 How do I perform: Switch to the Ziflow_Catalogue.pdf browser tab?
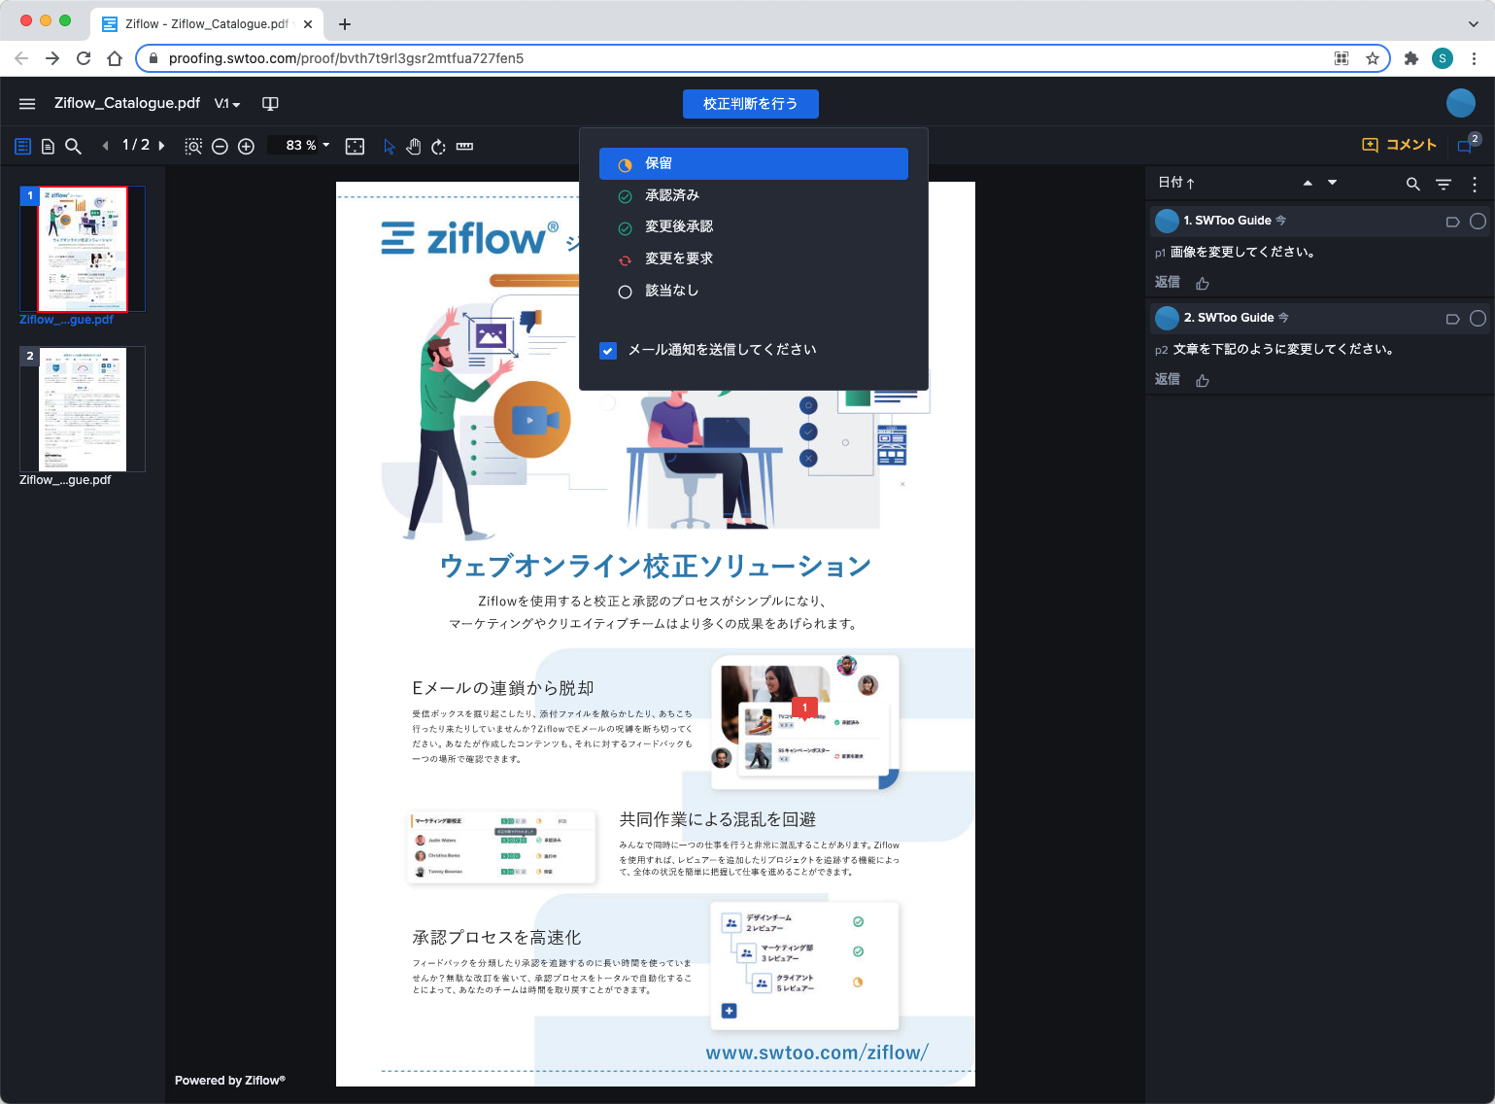207,23
